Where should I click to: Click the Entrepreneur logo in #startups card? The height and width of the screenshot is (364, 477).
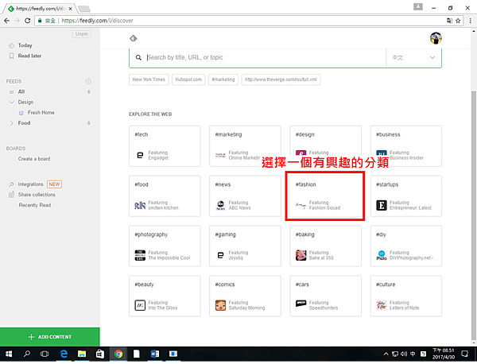(x=382, y=206)
